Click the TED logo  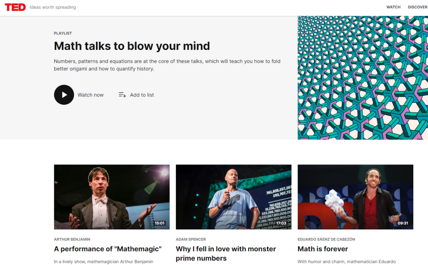point(15,7)
